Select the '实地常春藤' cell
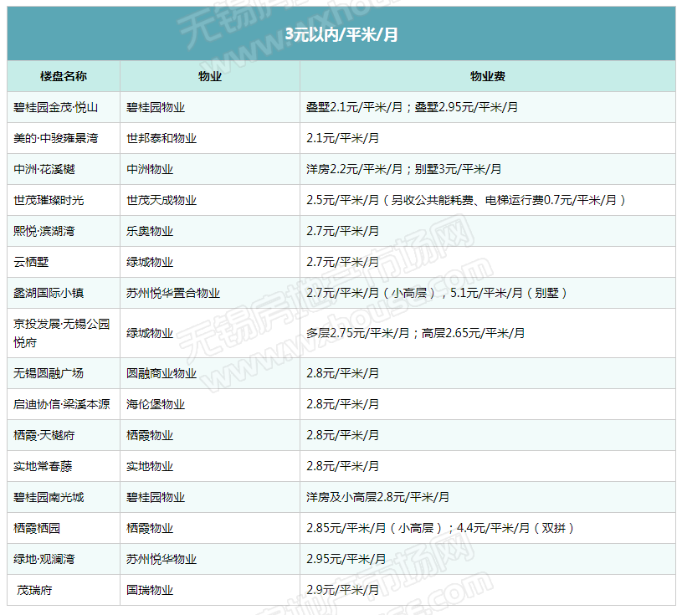 coord(64,466)
